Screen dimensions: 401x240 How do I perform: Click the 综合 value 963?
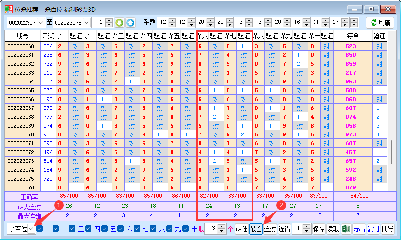[x=351, y=81]
